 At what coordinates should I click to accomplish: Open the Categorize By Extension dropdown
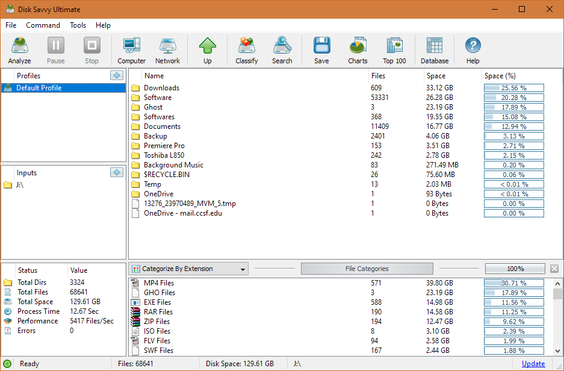188,269
